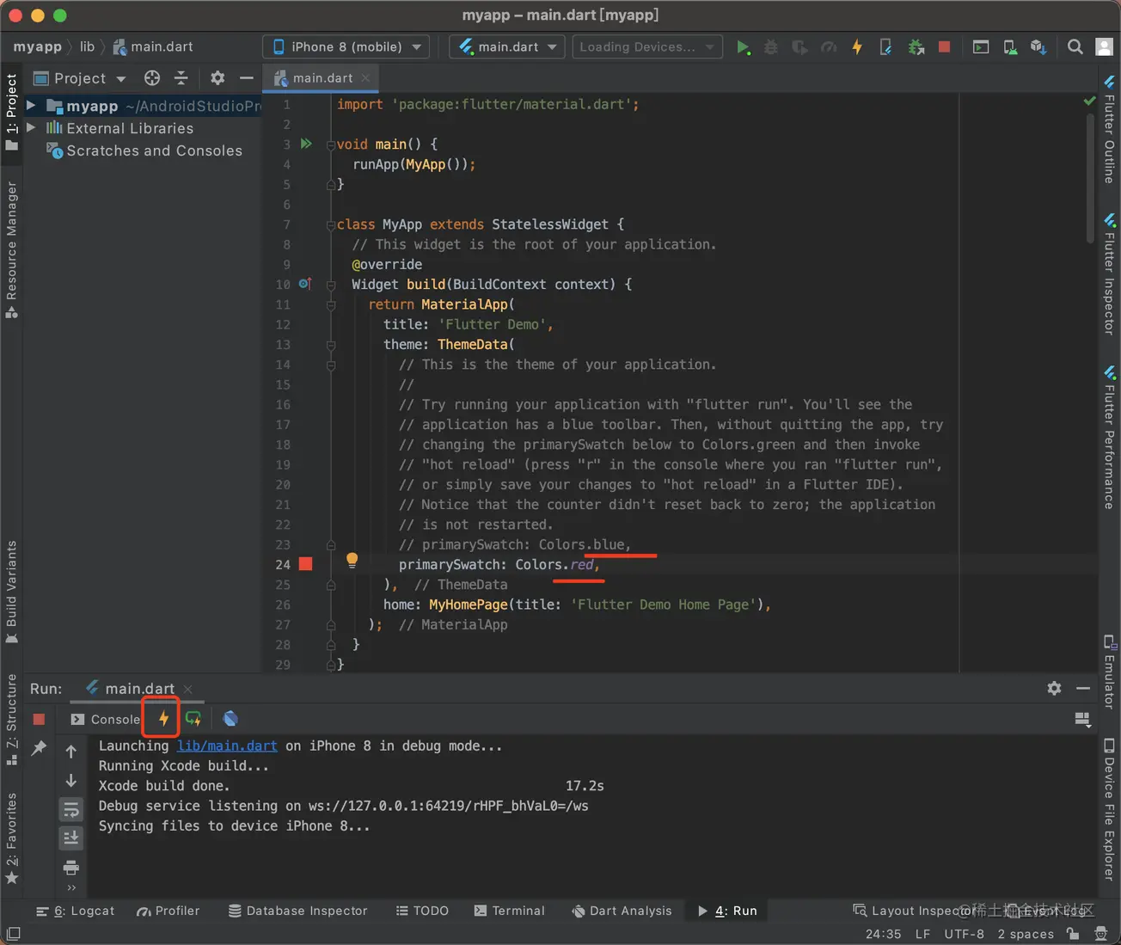Viewport: 1121px width, 945px height.
Task: Toggle the Resource Manager side panel
Action: click(11, 249)
